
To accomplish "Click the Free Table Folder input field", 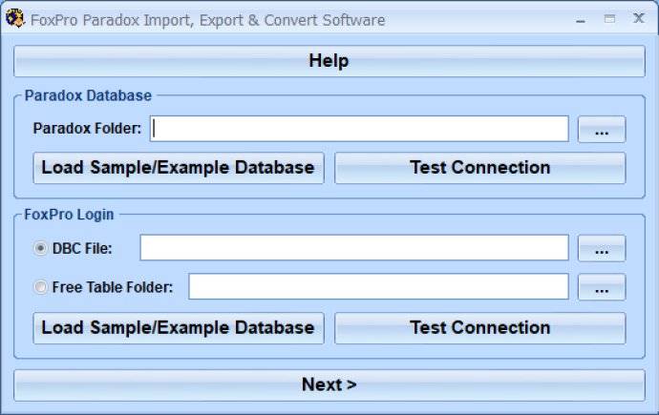I will pos(378,286).
